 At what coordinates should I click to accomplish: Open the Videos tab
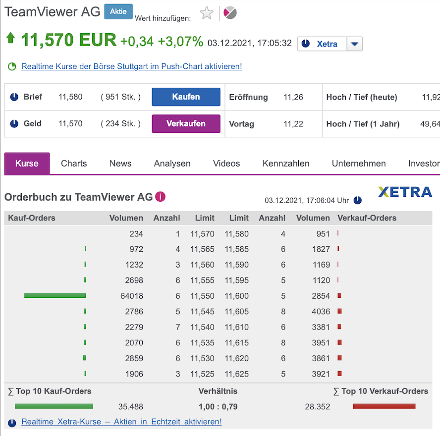[x=226, y=163]
